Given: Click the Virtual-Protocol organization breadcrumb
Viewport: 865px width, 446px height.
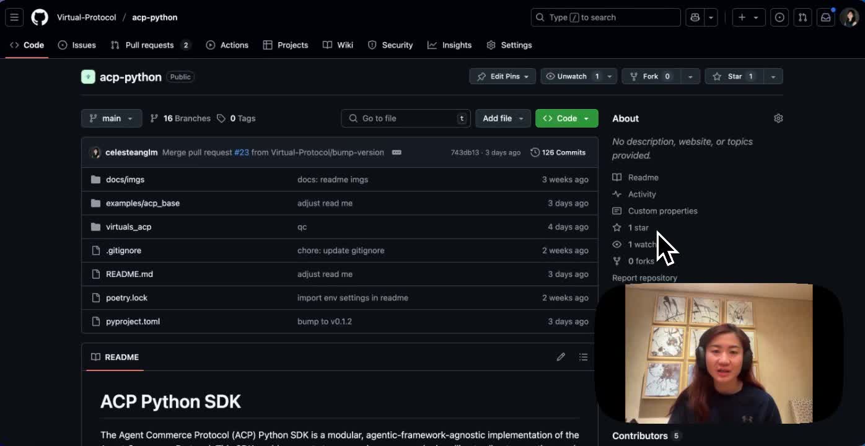Looking at the screenshot, I should 87,17.
